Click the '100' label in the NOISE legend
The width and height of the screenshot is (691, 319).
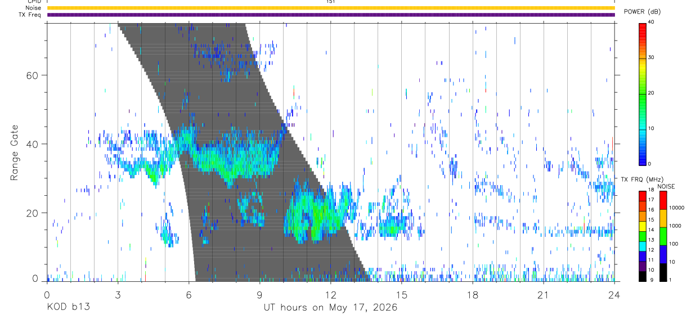point(673,244)
